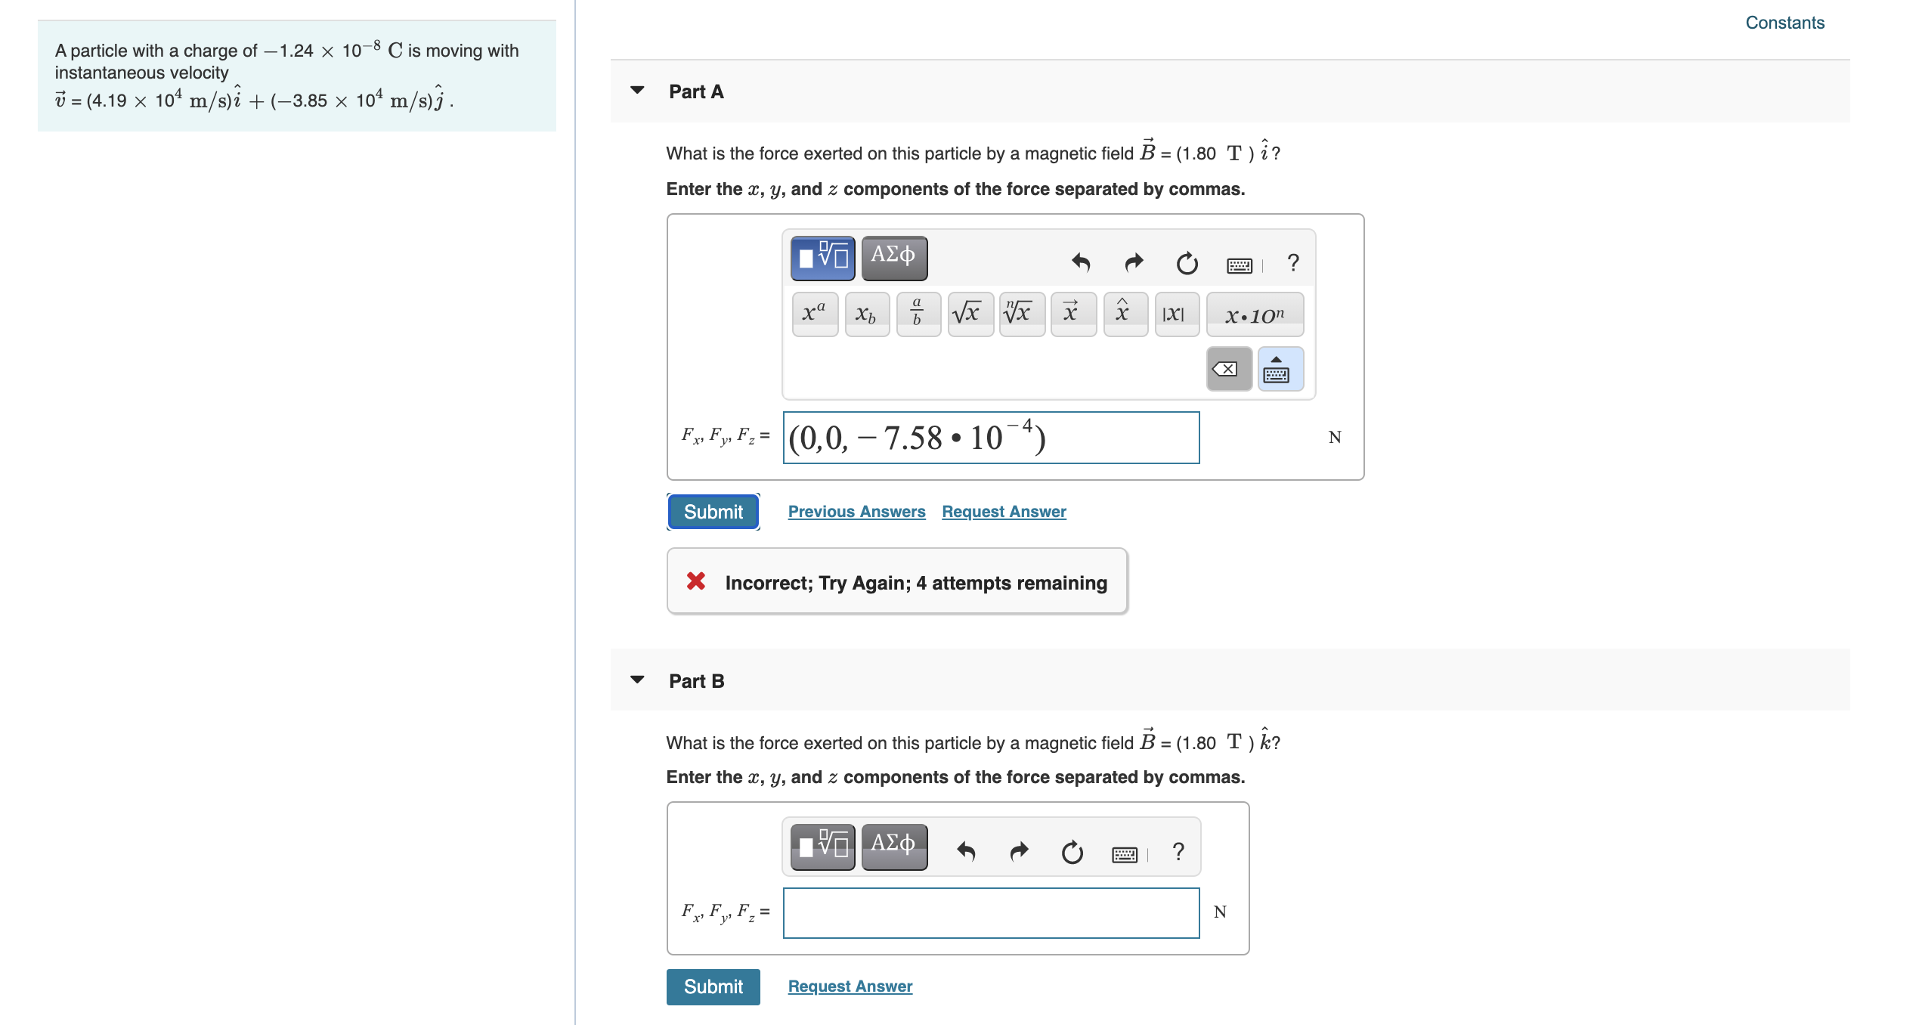Screen dimensions: 1919x1025
Task: Insert a fraction using the a/b template
Action: tap(918, 313)
